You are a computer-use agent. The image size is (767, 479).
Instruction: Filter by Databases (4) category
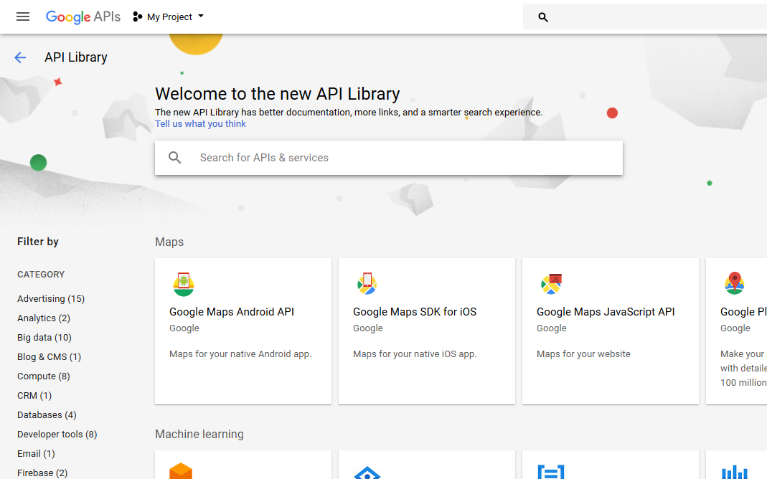[x=47, y=415]
